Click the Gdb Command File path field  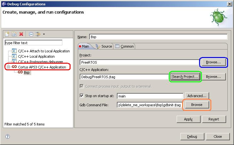pos(149,105)
